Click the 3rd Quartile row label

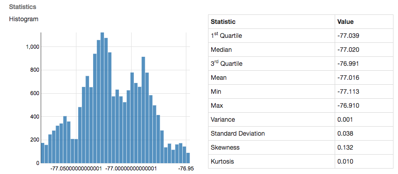pos(227,64)
